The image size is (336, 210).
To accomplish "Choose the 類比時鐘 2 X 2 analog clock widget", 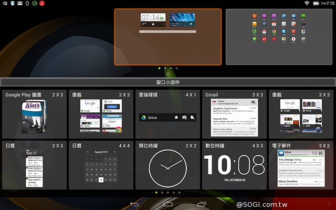I will pos(167,165).
